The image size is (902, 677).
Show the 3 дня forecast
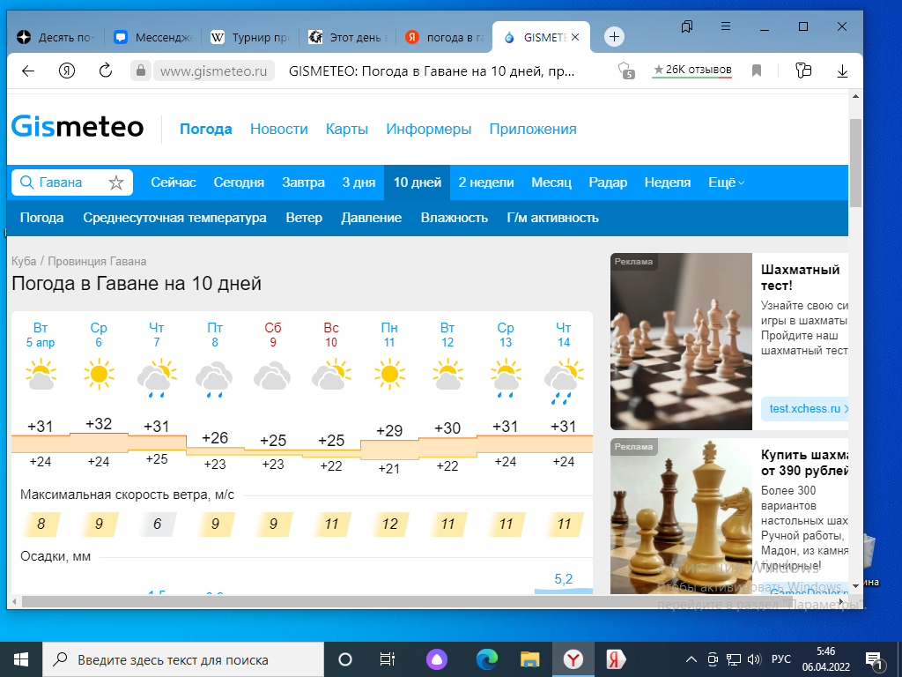coord(359,182)
